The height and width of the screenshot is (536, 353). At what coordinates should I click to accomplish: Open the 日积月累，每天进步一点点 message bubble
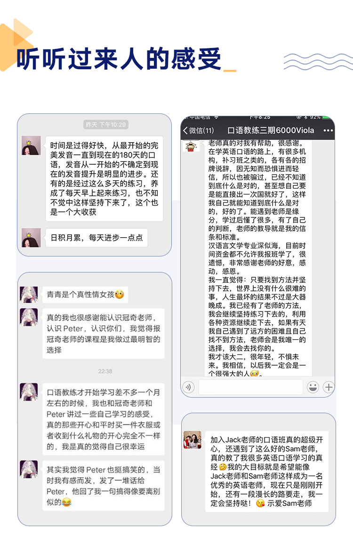tap(96, 238)
